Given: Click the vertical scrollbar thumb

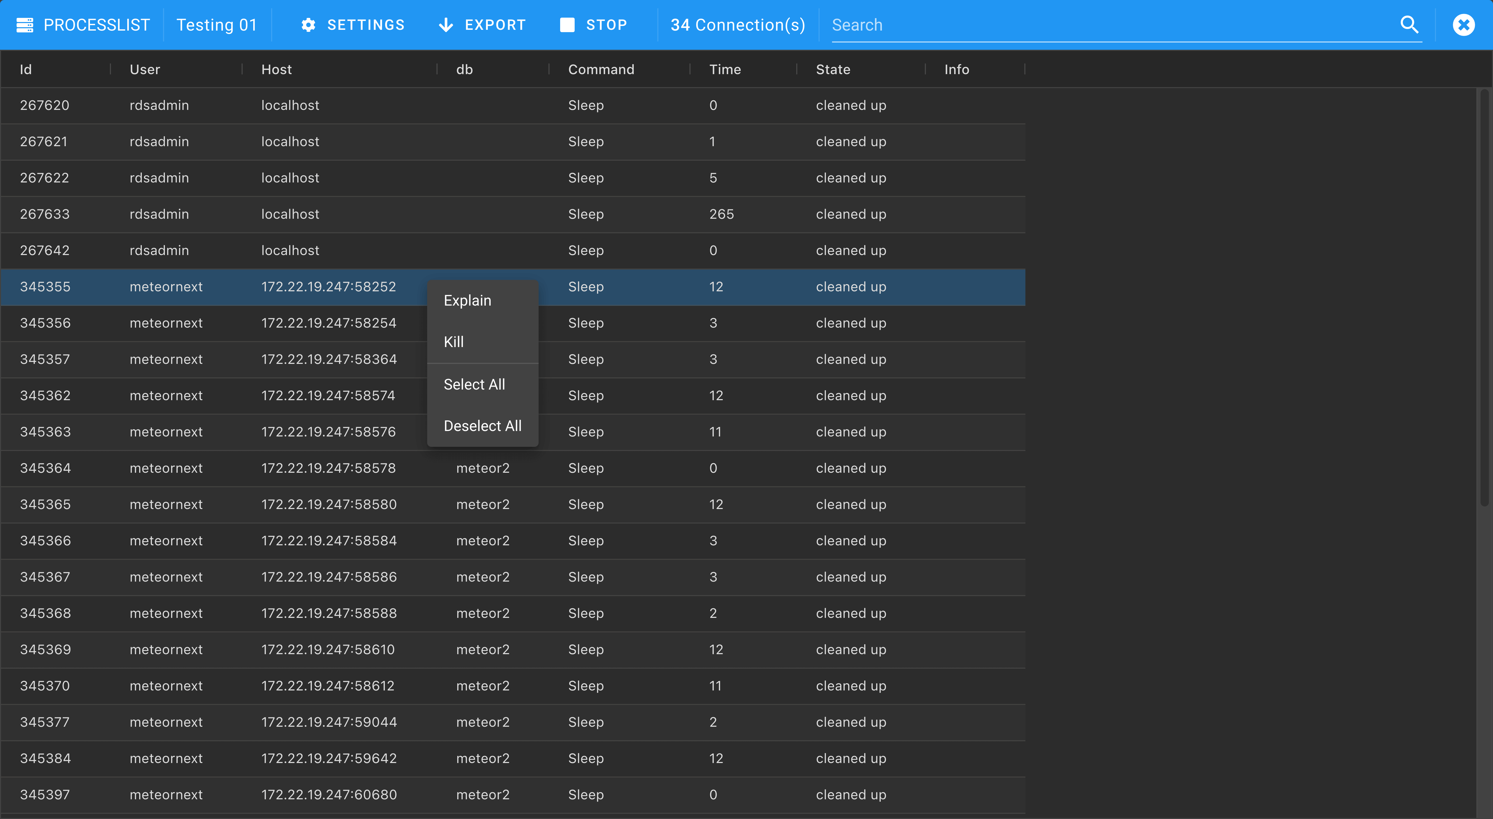Looking at the screenshot, I should pos(1484,297).
